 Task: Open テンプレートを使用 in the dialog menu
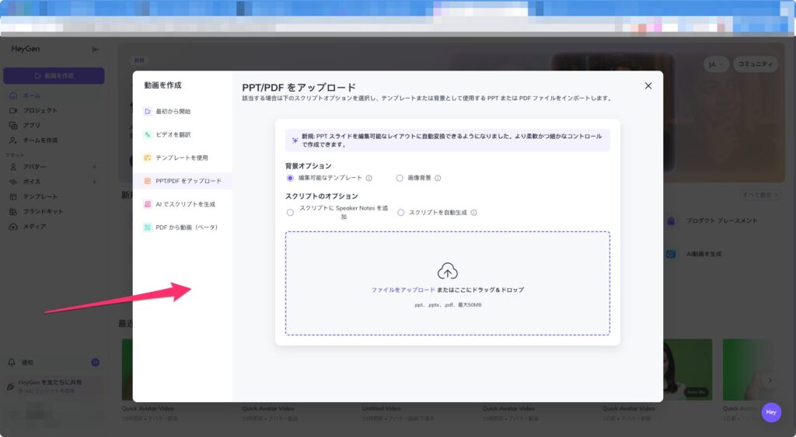[183, 158]
